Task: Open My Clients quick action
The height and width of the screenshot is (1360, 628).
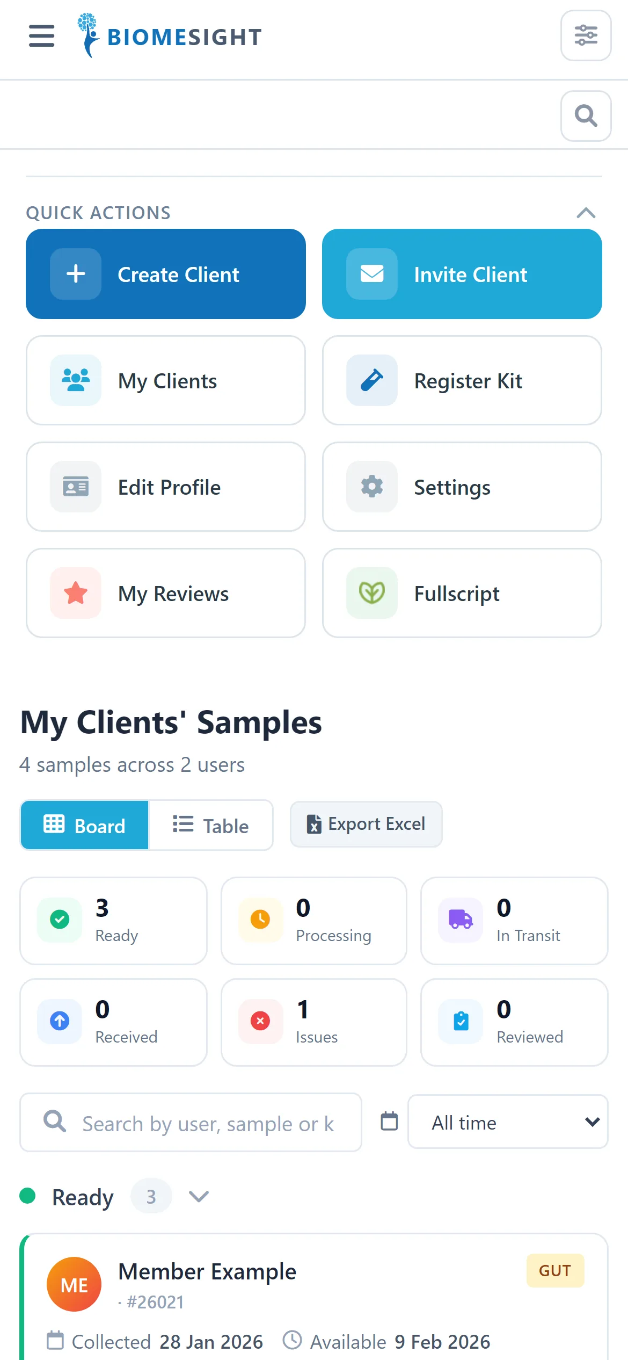Action: point(166,380)
